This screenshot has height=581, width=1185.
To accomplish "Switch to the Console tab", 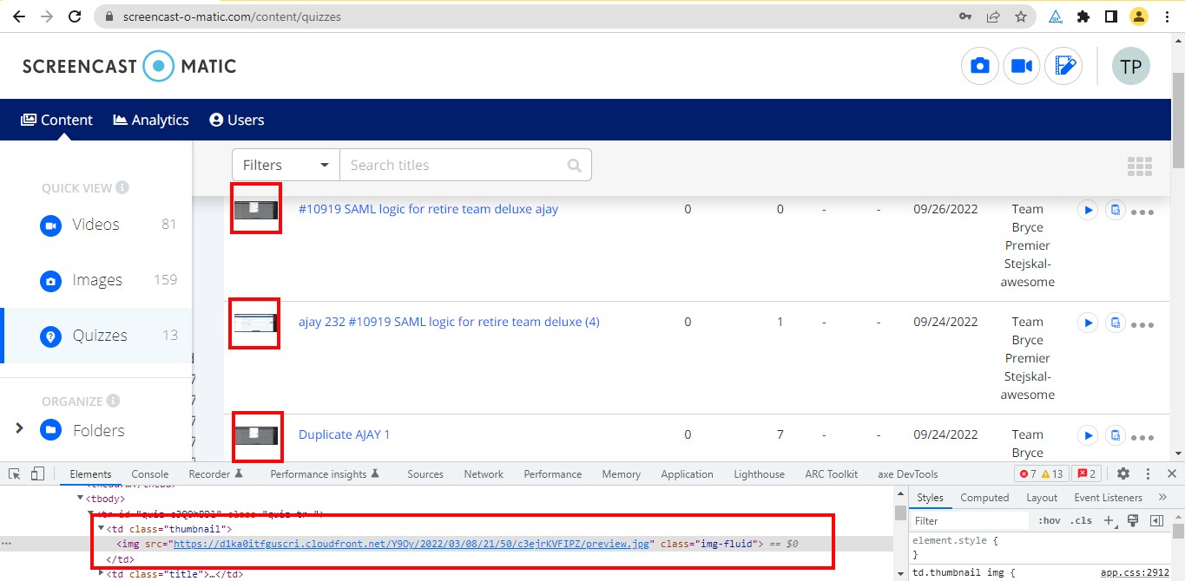I will tap(149, 473).
